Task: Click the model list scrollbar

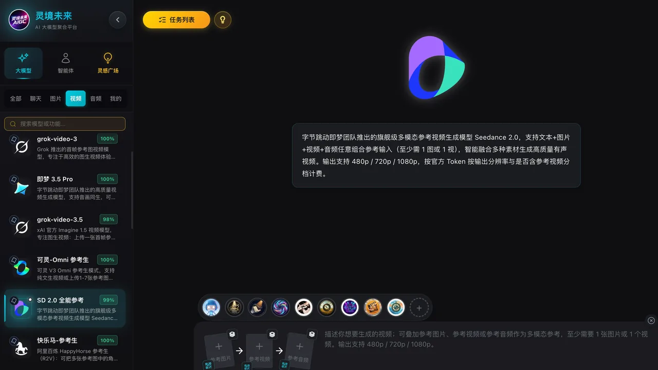Action: tap(132, 190)
